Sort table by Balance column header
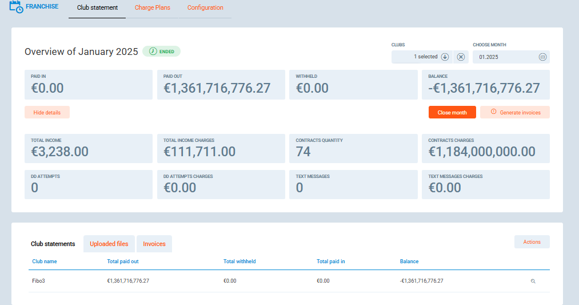The height and width of the screenshot is (305, 579). 409,262
